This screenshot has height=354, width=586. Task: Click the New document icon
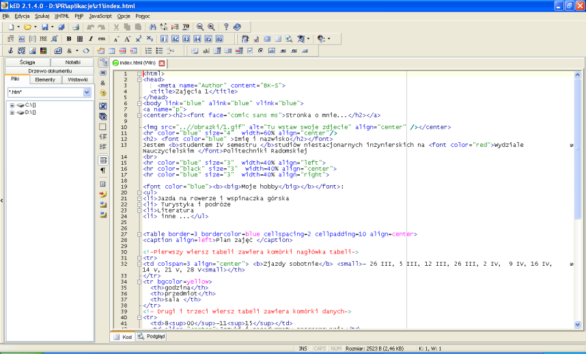pos(11,27)
